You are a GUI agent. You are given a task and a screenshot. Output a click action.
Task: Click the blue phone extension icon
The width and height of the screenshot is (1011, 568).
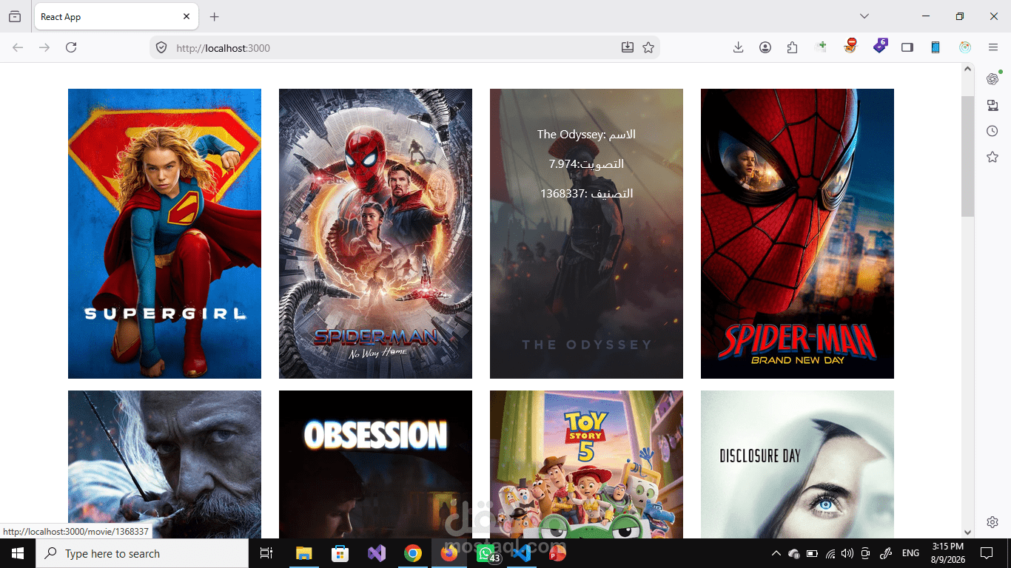click(x=936, y=47)
